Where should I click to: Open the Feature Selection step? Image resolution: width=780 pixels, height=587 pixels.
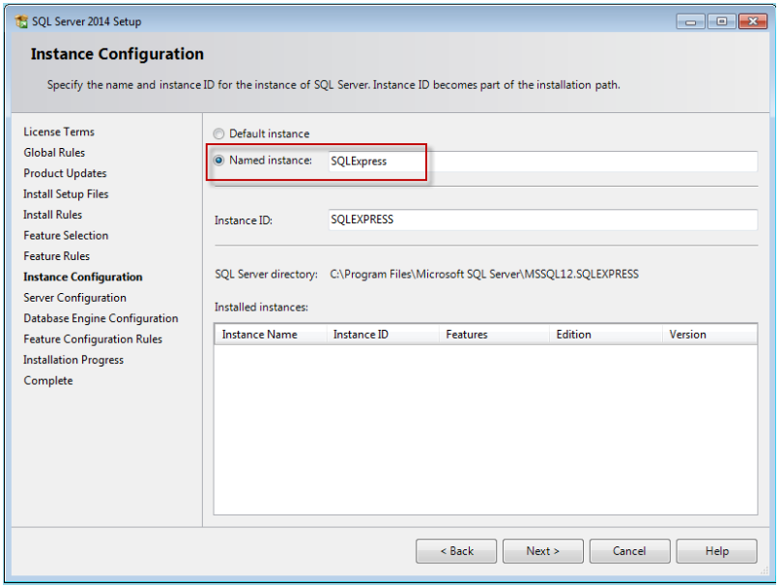click(x=66, y=235)
